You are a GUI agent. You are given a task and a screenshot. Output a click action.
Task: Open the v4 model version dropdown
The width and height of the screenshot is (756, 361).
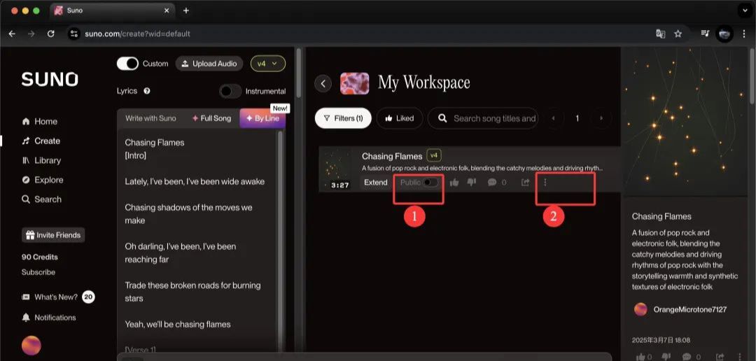pos(267,64)
